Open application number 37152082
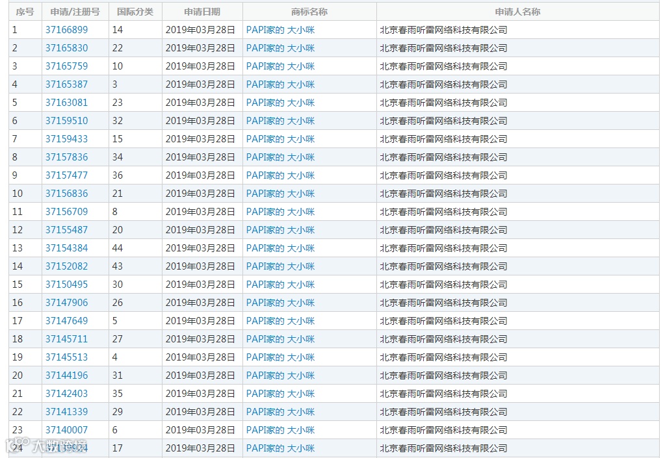Viewport: 663px width, 458px height. coord(67,266)
